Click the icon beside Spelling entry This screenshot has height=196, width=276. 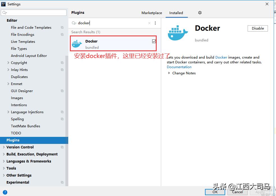pos(62,119)
